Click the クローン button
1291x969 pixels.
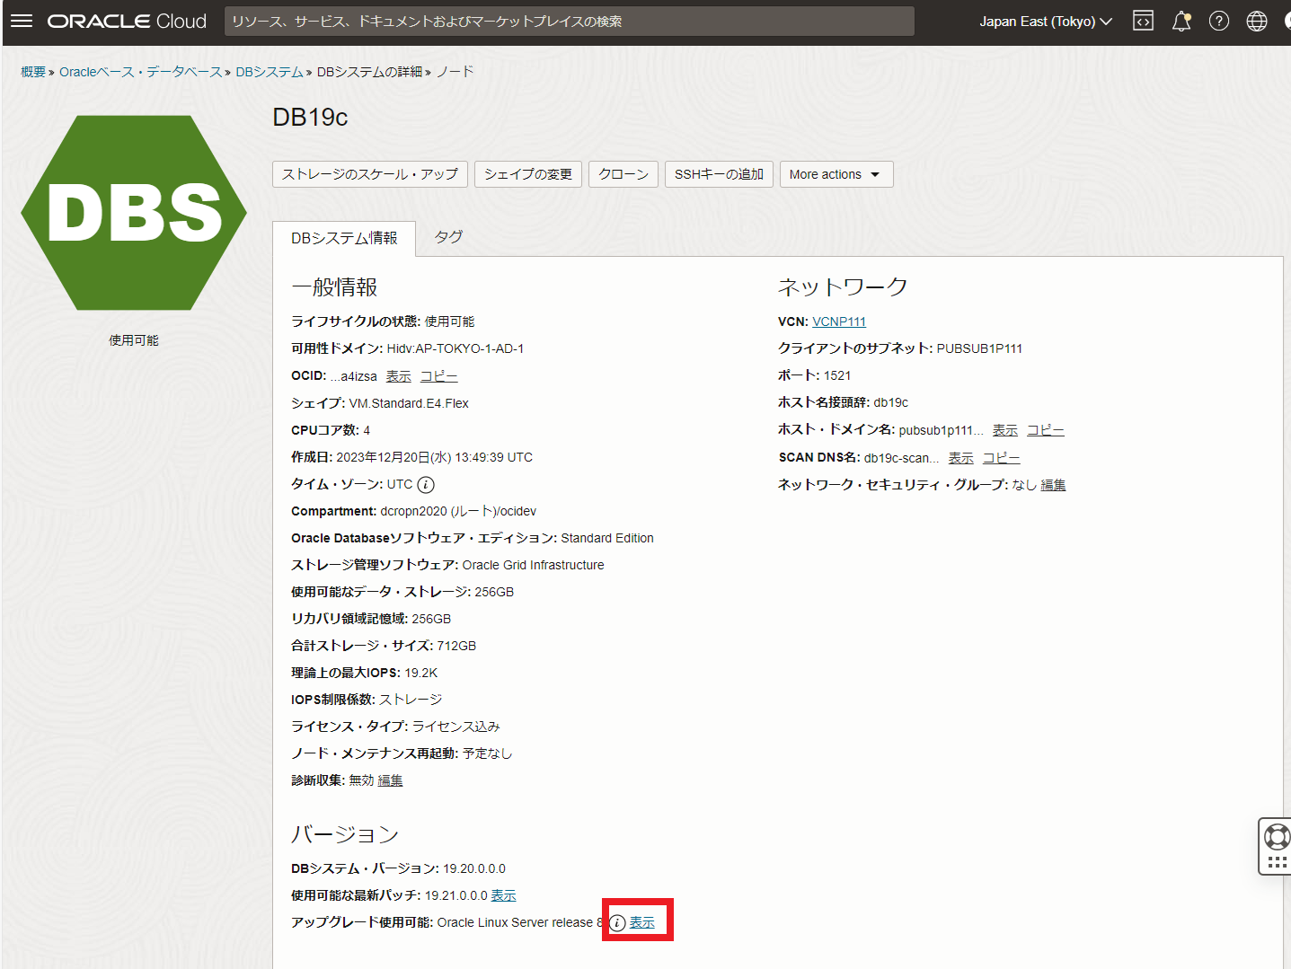click(x=623, y=174)
